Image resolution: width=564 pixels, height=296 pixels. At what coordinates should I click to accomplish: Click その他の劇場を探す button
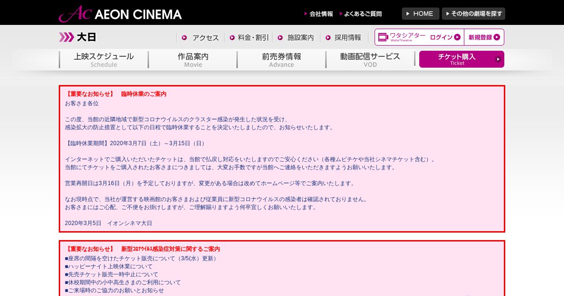coord(473,14)
